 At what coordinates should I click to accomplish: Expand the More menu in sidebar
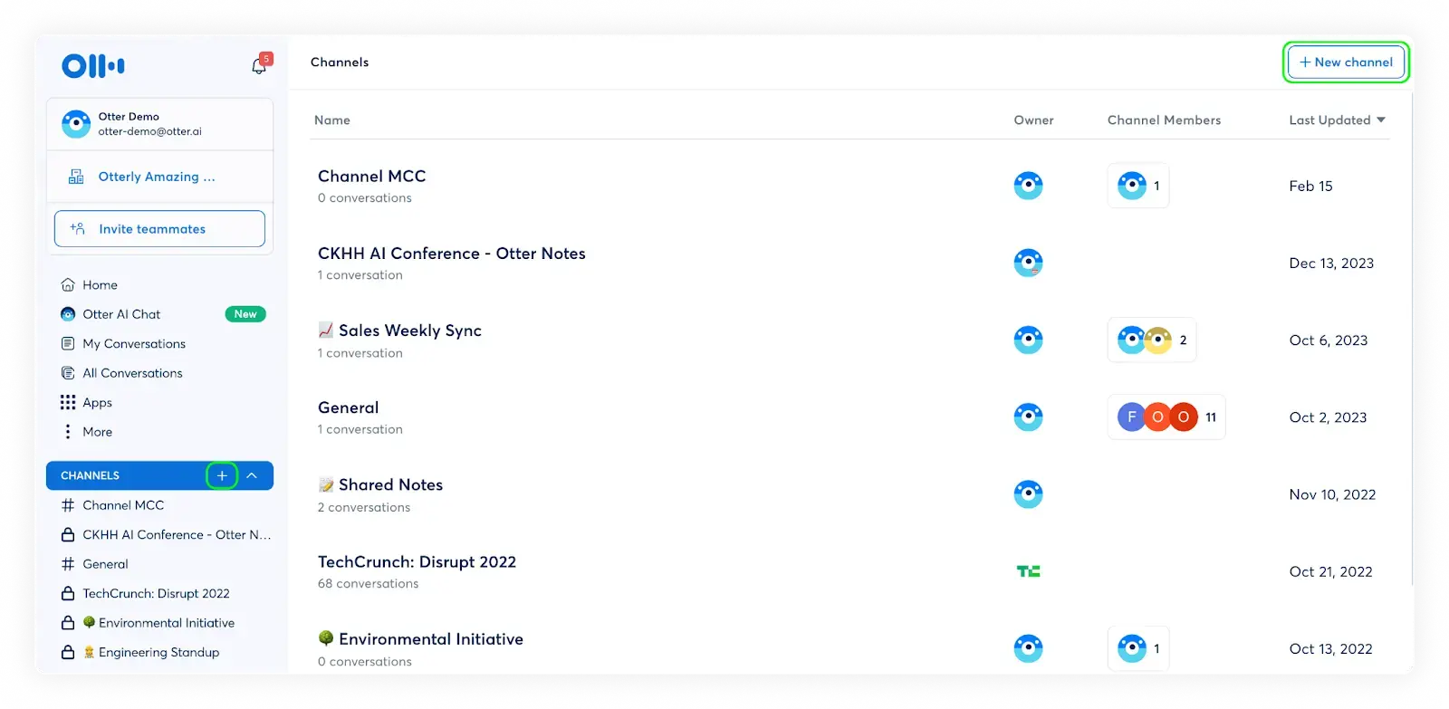[x=97, y=432]
